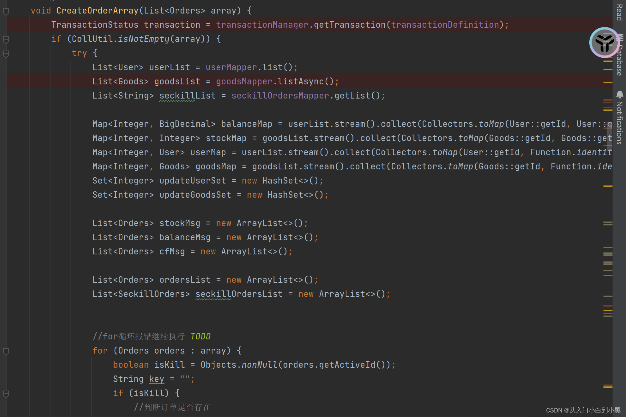626x417 pixels.
Task: Click the CreateOrderArray method name
Action: [x=98, y=11]
